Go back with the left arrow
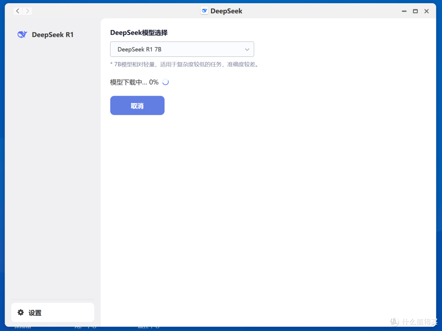The image size is (442, 331). (x=18, y=11)
